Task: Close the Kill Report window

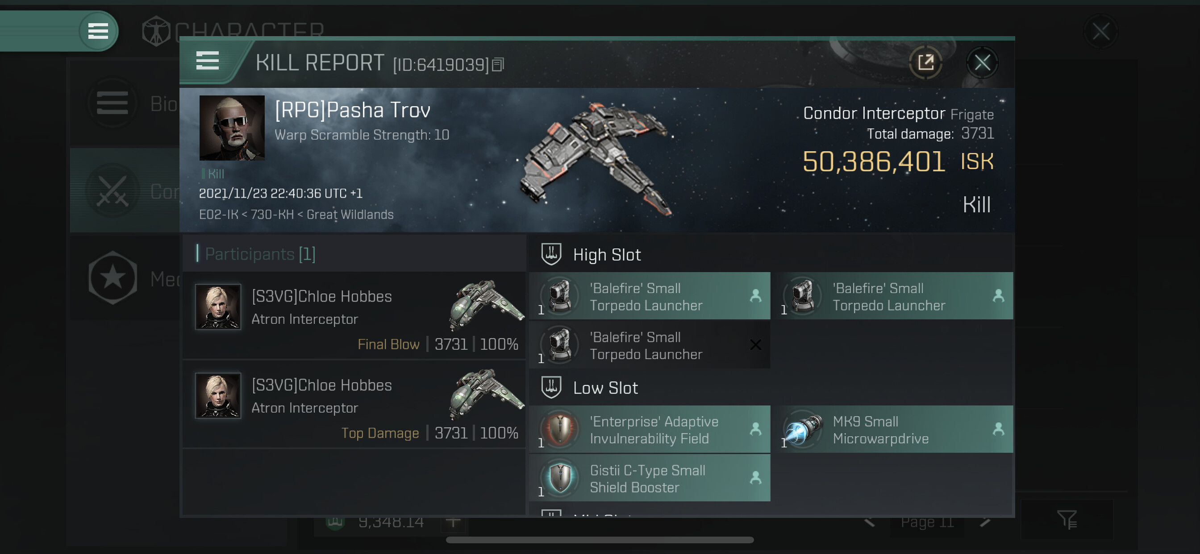Action: point(982,62)
